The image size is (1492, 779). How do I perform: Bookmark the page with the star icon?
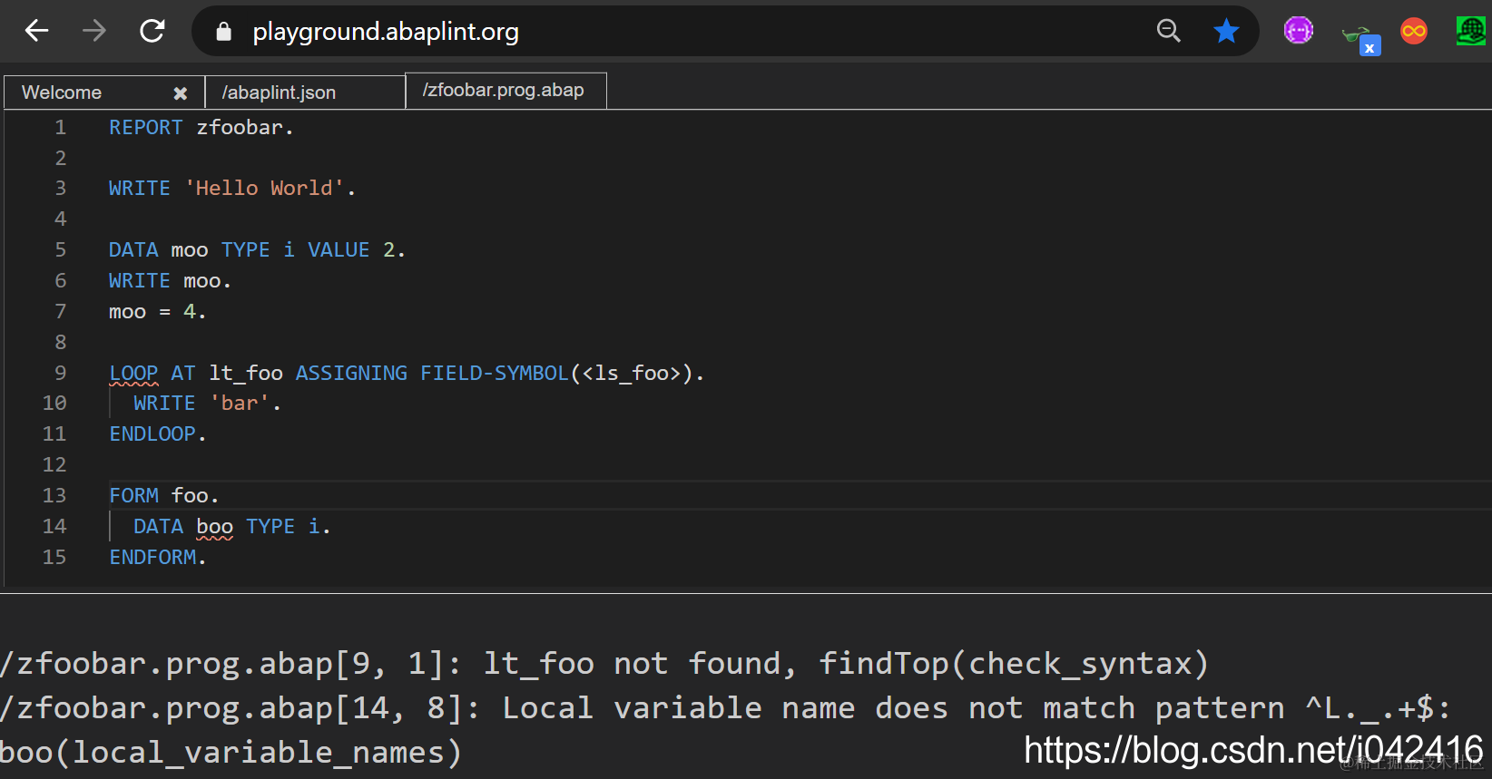(1226, 31)
